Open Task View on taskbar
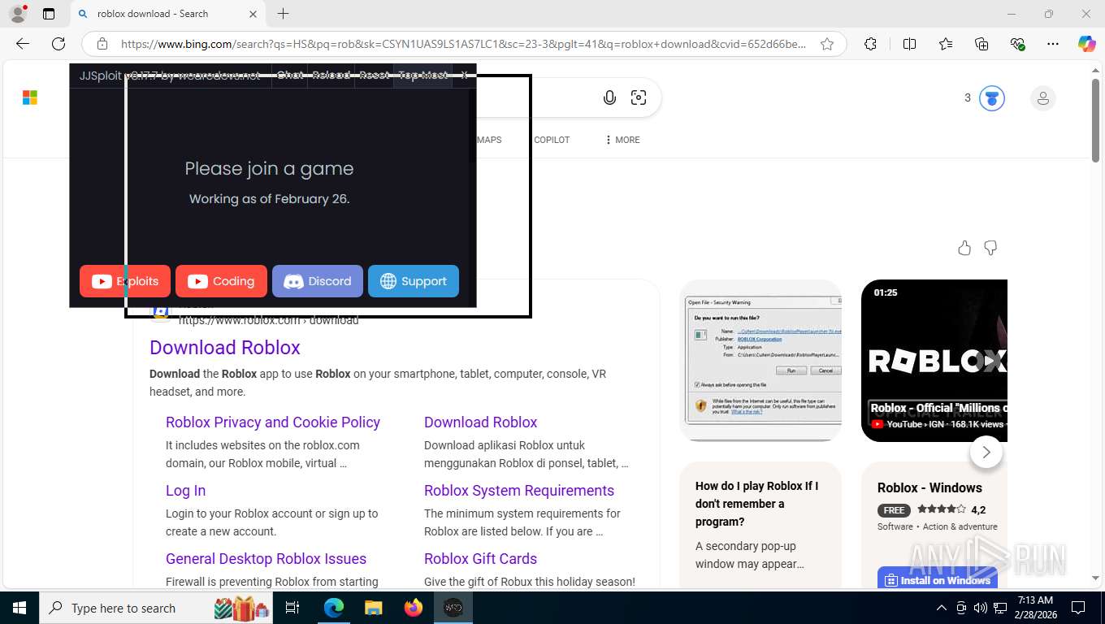The image size is (1105, 624). (x=292, y=608)
